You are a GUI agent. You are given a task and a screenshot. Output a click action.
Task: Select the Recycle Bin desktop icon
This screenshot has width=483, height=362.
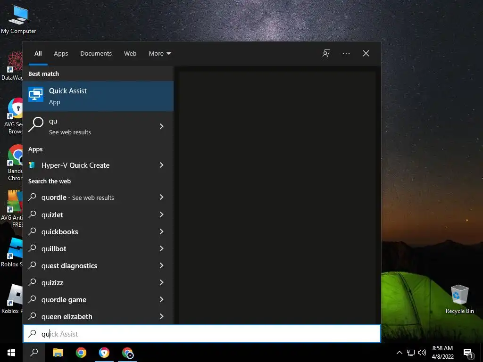point(459,299)
